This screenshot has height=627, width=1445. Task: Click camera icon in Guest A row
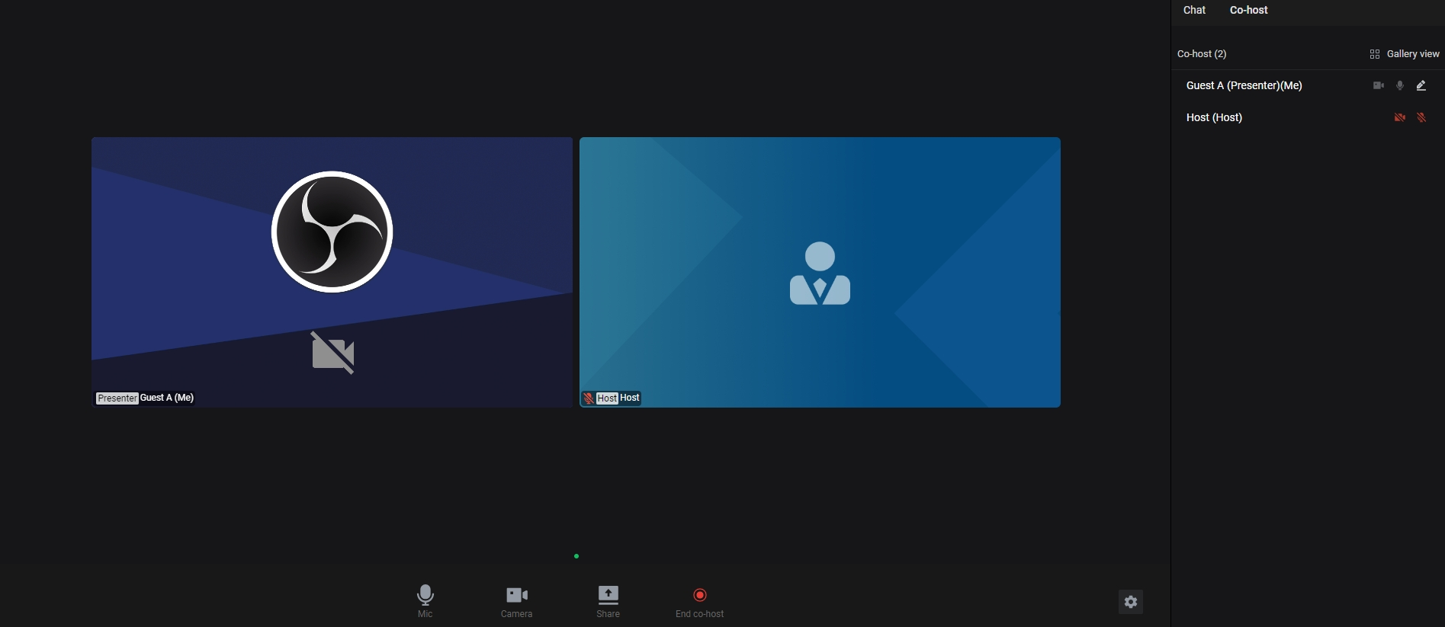click(x=1379, y=85)
